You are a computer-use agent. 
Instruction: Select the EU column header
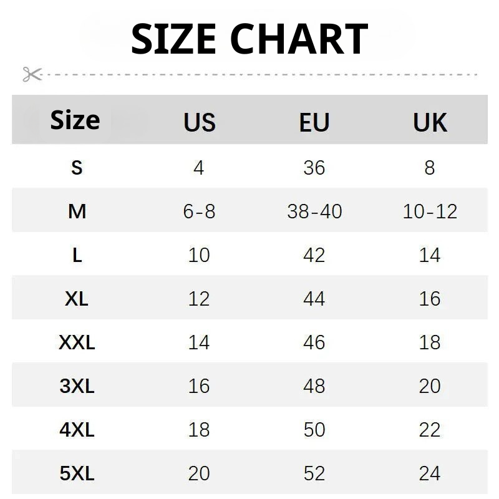(x=314, y=123)
